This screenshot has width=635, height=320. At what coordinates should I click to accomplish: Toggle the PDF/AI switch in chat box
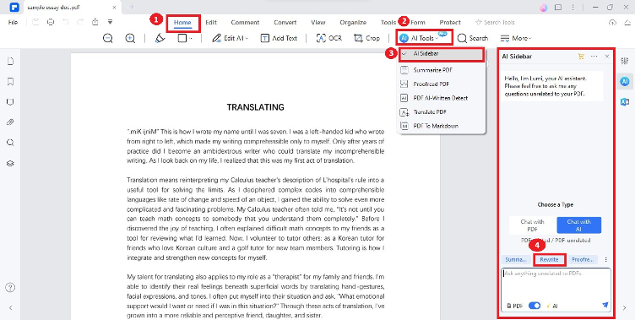[535, 306]
